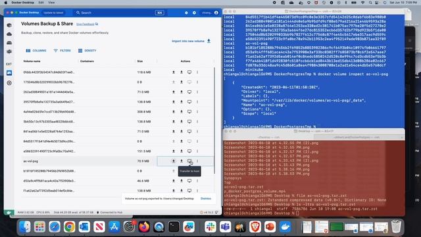Import into the ac-vol-psg volume

pyautogui.click(x=182, y=161)
